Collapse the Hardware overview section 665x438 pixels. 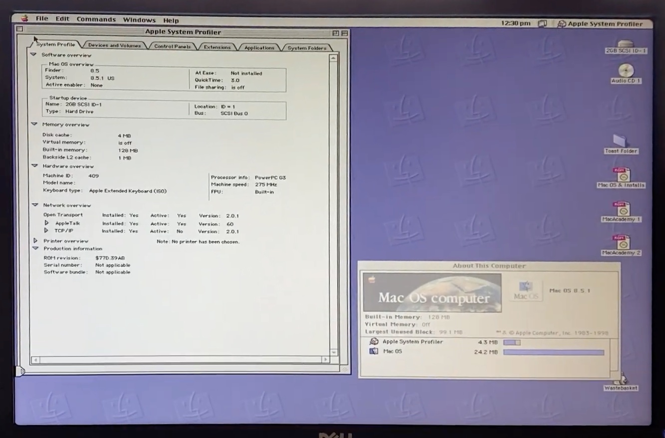click(34, 166)
